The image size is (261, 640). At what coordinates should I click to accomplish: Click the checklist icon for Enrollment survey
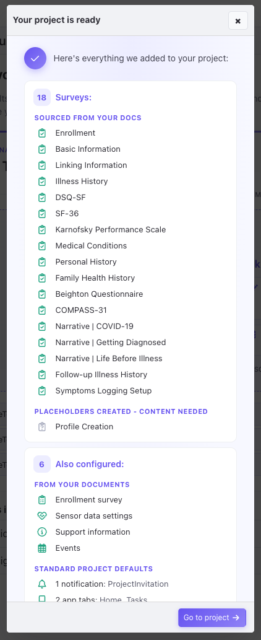[42, 499]
